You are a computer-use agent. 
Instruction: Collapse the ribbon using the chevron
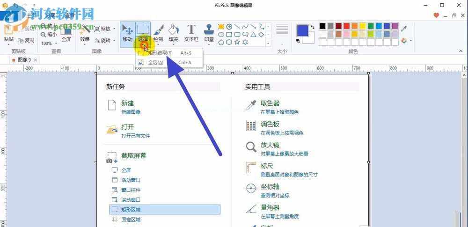[x=461, y=51]
